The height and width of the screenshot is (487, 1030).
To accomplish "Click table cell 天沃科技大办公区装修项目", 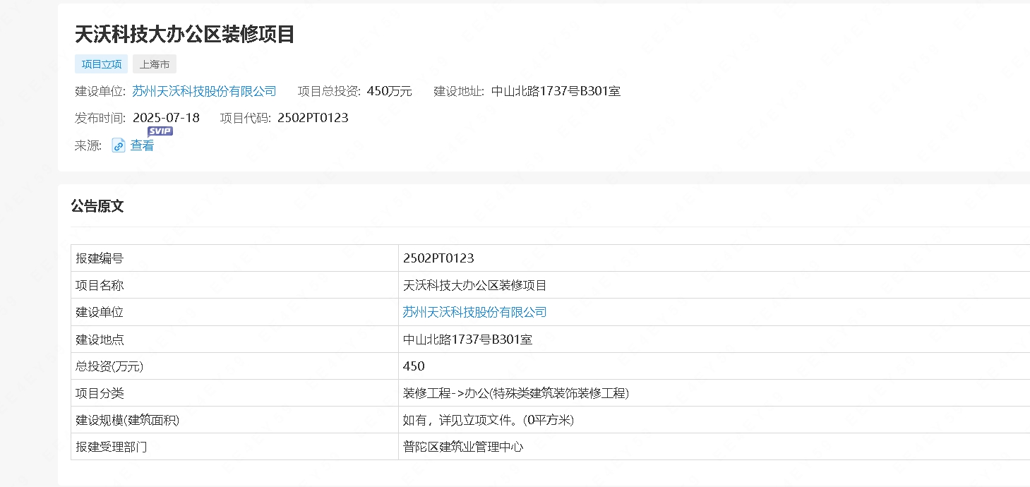I will tap(474, 285).
